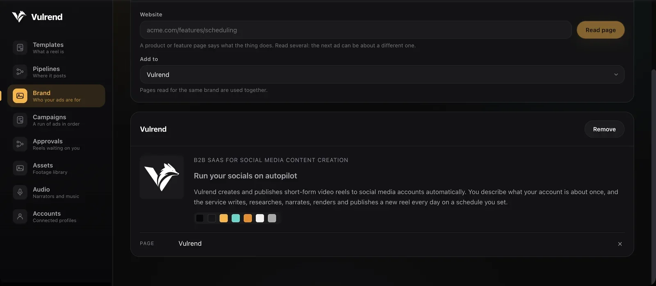This screenshot has width=656, height=286.
Task: Click the Approvals sidebar icon
Action: coord(20,144)
